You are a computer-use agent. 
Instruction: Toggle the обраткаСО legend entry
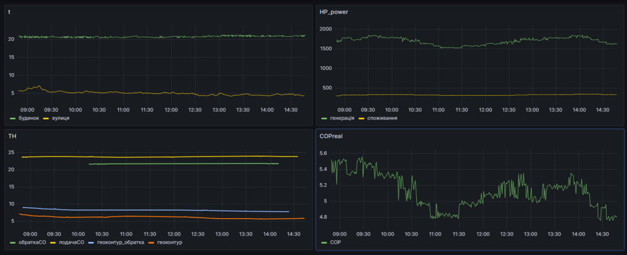click(x=31, y=242)
